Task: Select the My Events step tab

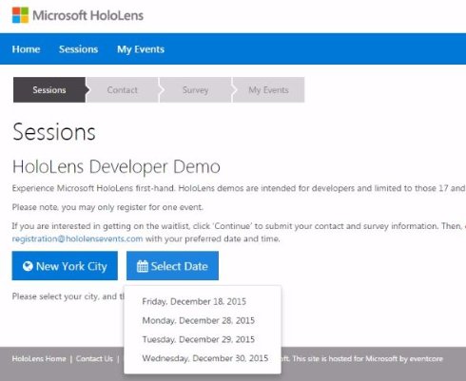Action: 268,90
